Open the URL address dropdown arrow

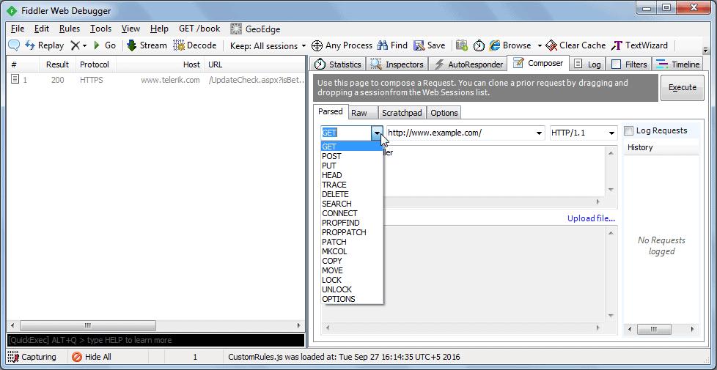pyautogui.click(x=539, y=133)
